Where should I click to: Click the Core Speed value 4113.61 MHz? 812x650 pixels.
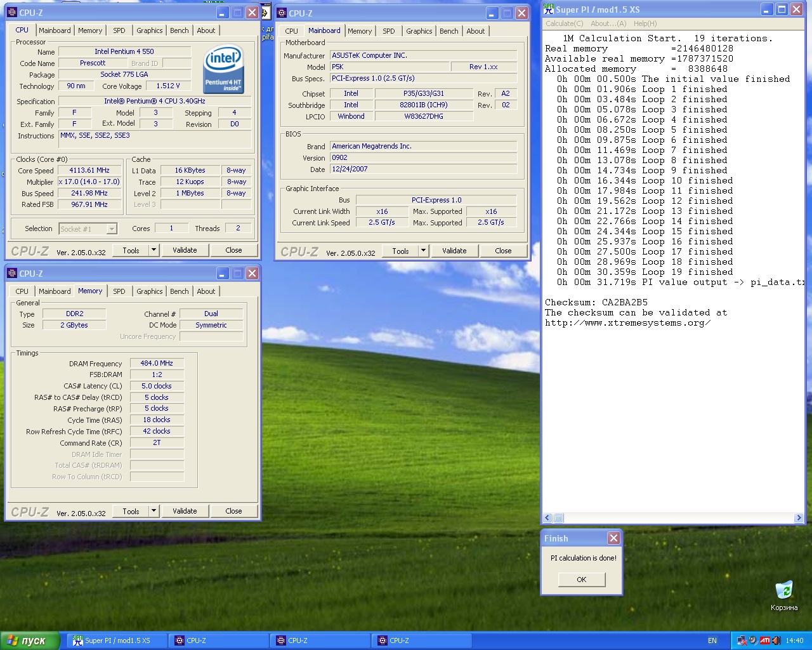[x=89, y=170]
